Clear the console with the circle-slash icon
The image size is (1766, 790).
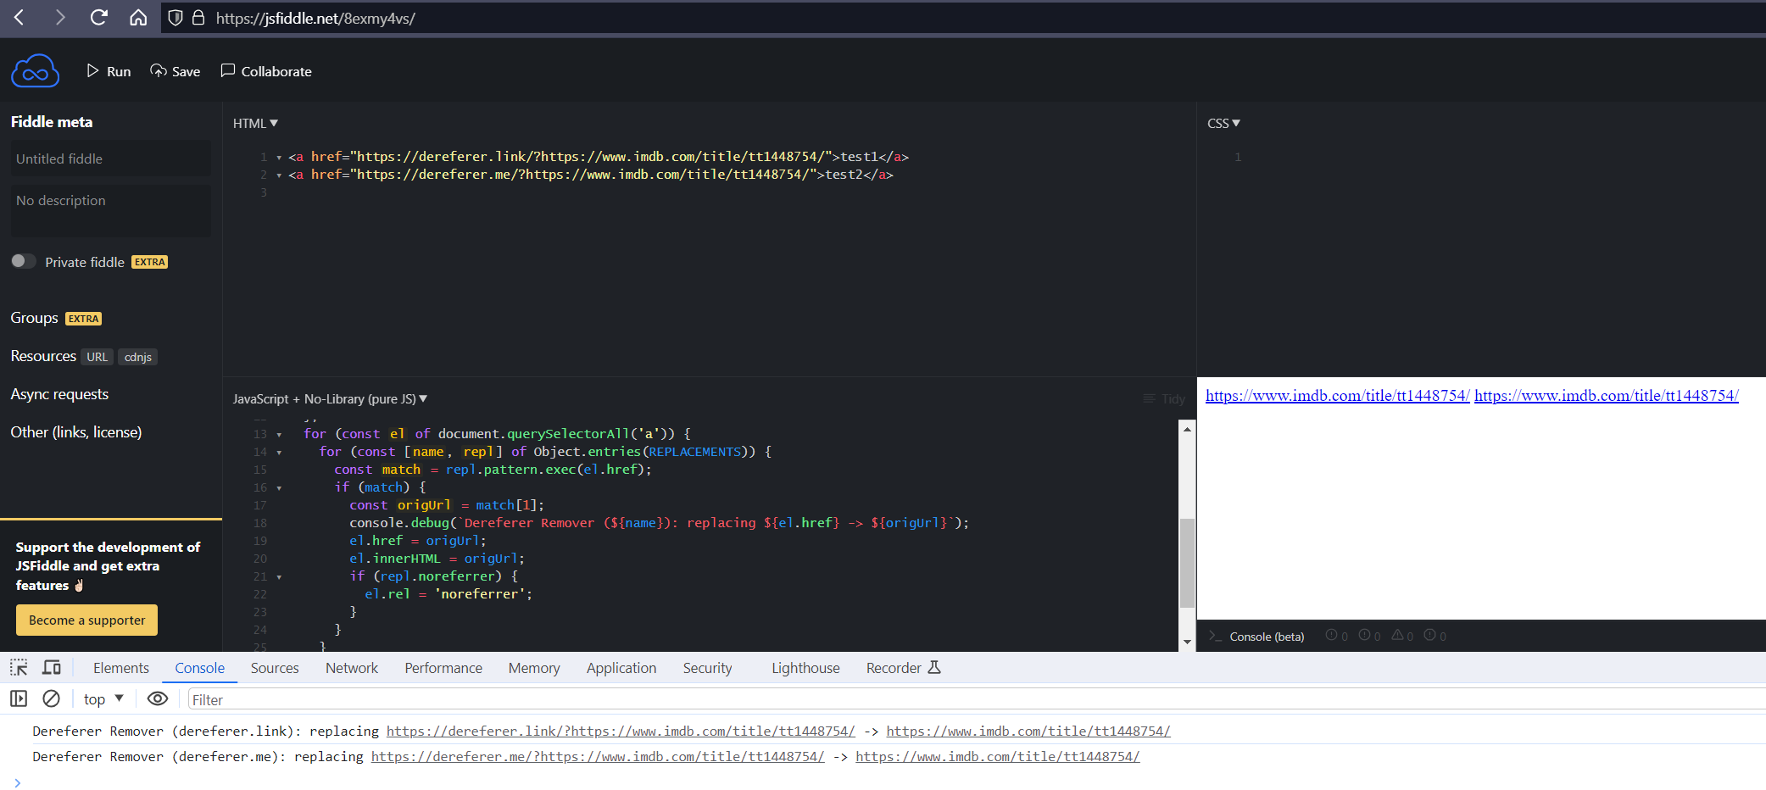point(52,698)
